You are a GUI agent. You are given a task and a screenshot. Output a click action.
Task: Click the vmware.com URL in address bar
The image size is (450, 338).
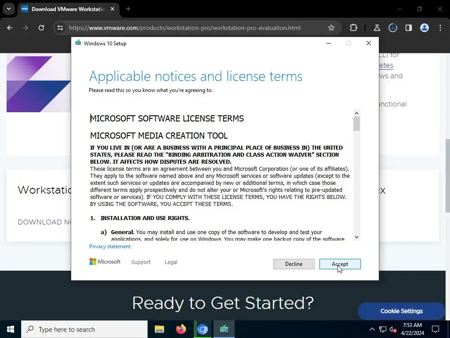[x=185, y=28]
